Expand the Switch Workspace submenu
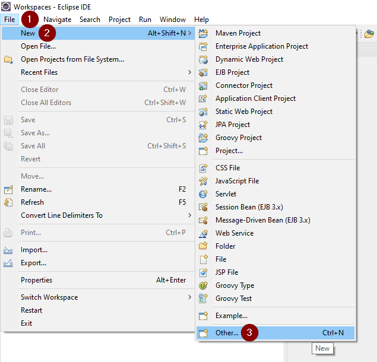The width and height of the screenshot is (377, 362). pyautogui.click(x=190, y=297)
